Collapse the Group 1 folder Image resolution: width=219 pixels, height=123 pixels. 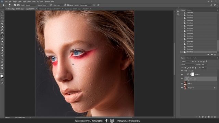pyautogui.click(x=184, y=71)
